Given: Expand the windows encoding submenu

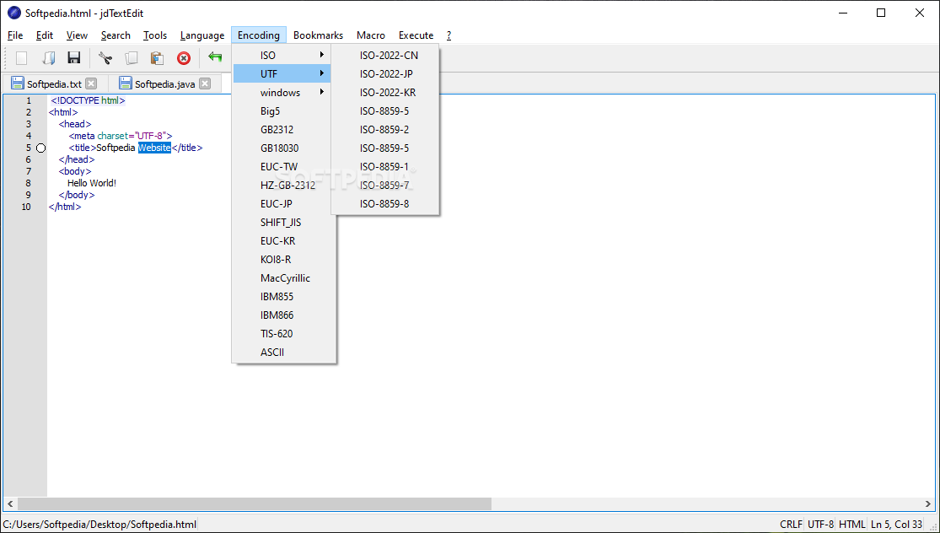Looking at the screenshot, I should (x=282, y=92).
